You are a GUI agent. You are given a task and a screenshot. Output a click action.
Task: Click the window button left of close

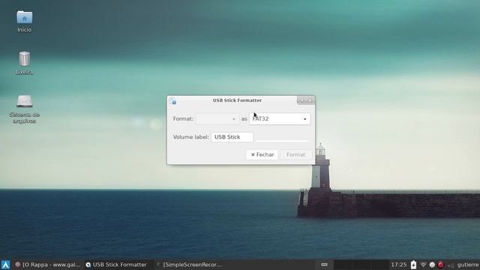302,100
